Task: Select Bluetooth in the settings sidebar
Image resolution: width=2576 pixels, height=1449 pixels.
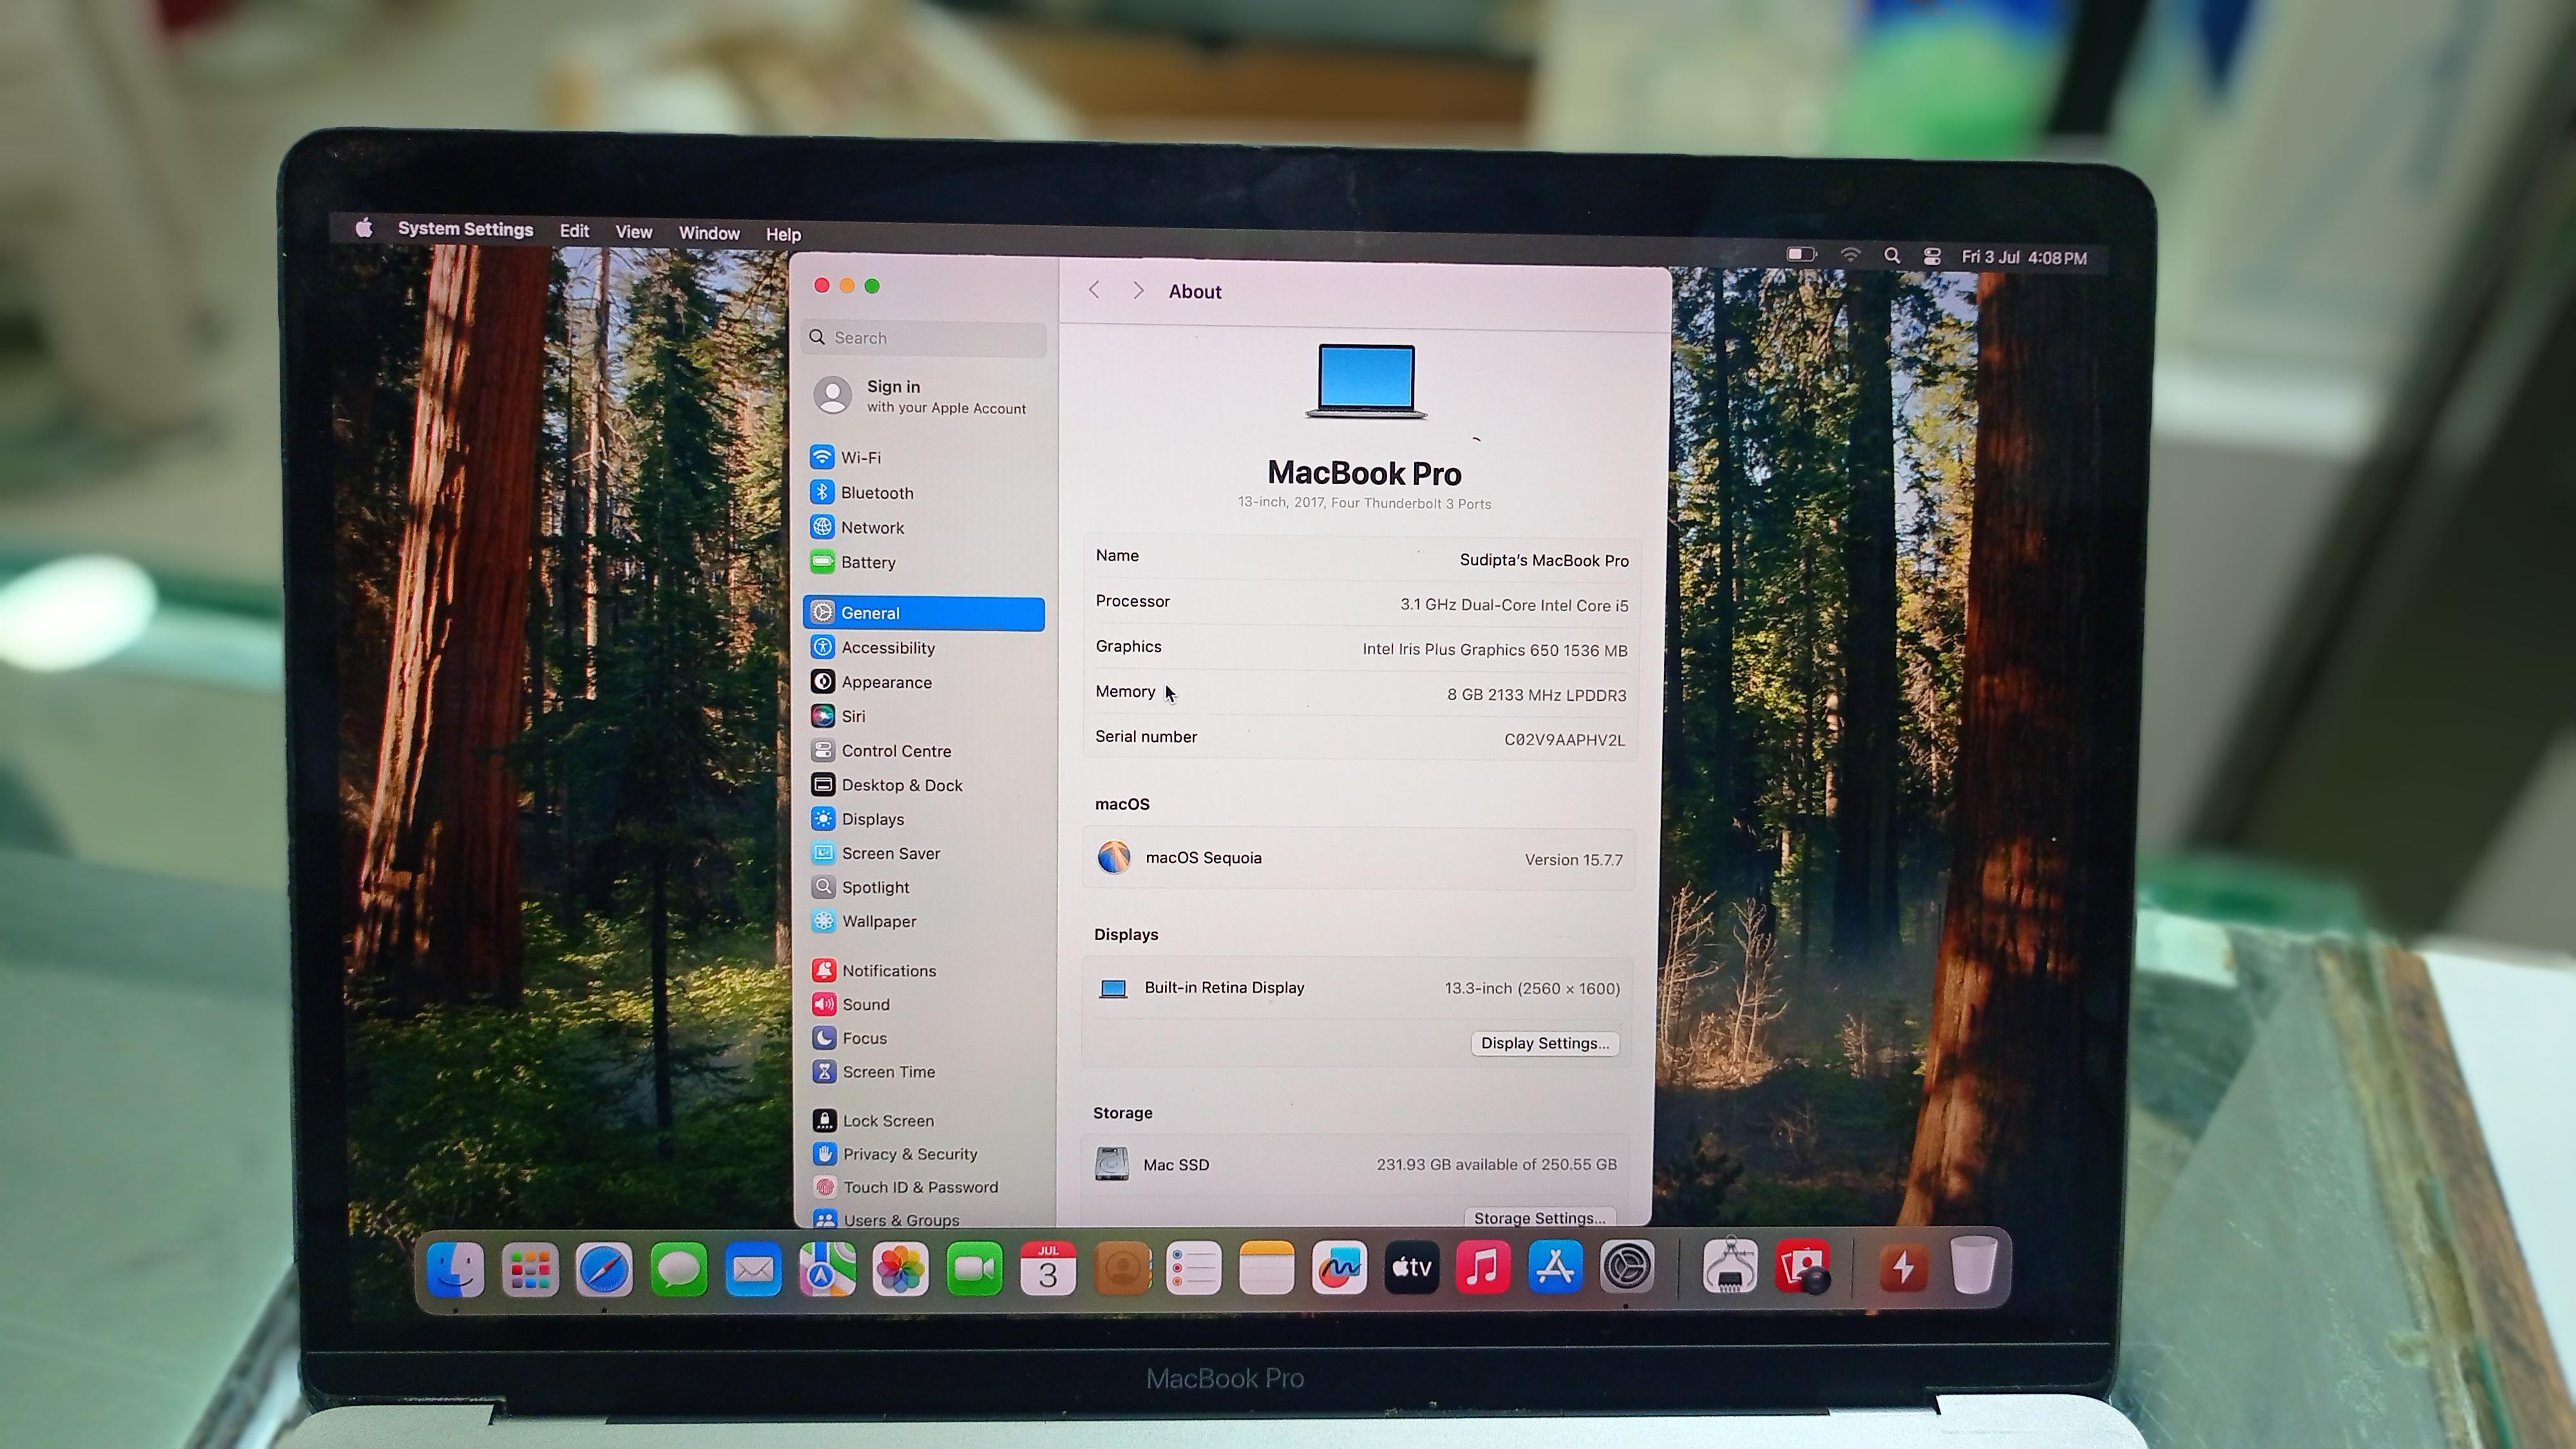Action: [924, 492]
